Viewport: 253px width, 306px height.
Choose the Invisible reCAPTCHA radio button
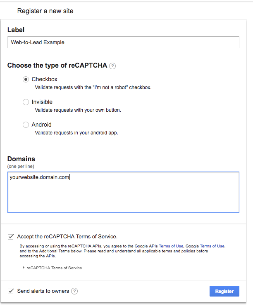coord(26,102)
